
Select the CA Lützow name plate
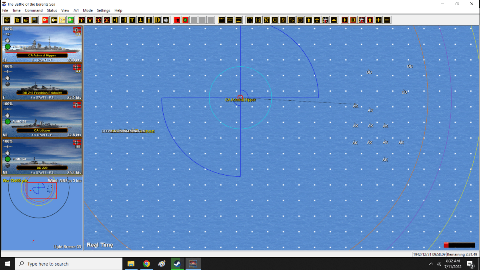(42, 130)
